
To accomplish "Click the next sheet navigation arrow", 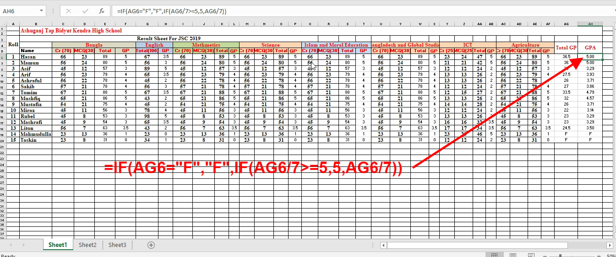I will click(x=24, y=245).
